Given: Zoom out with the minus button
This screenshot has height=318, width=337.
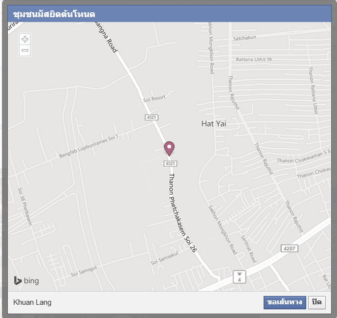Looking at the screenshot, I should click(x=25, y=50).
